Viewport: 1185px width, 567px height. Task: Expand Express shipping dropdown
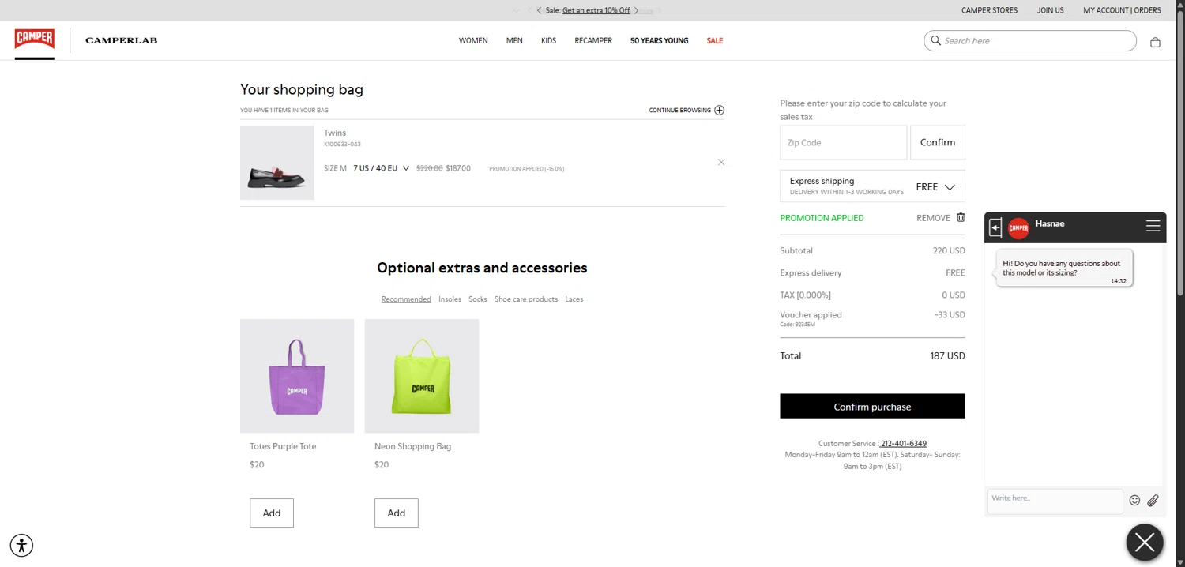pos(872,186)
